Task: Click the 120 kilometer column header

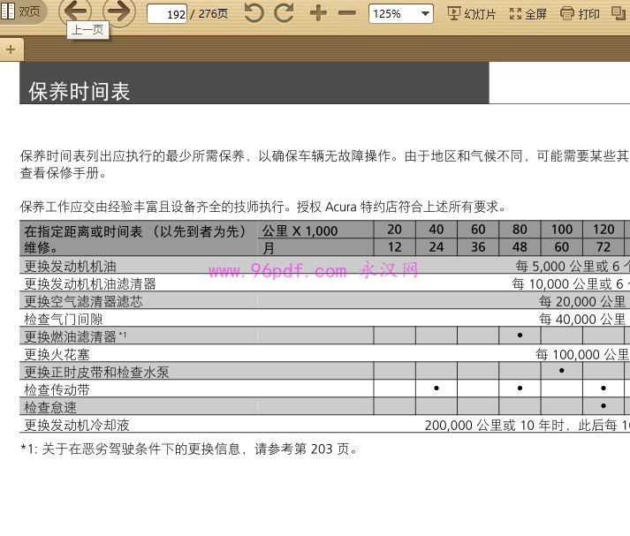Action: [x=603, y=230]
